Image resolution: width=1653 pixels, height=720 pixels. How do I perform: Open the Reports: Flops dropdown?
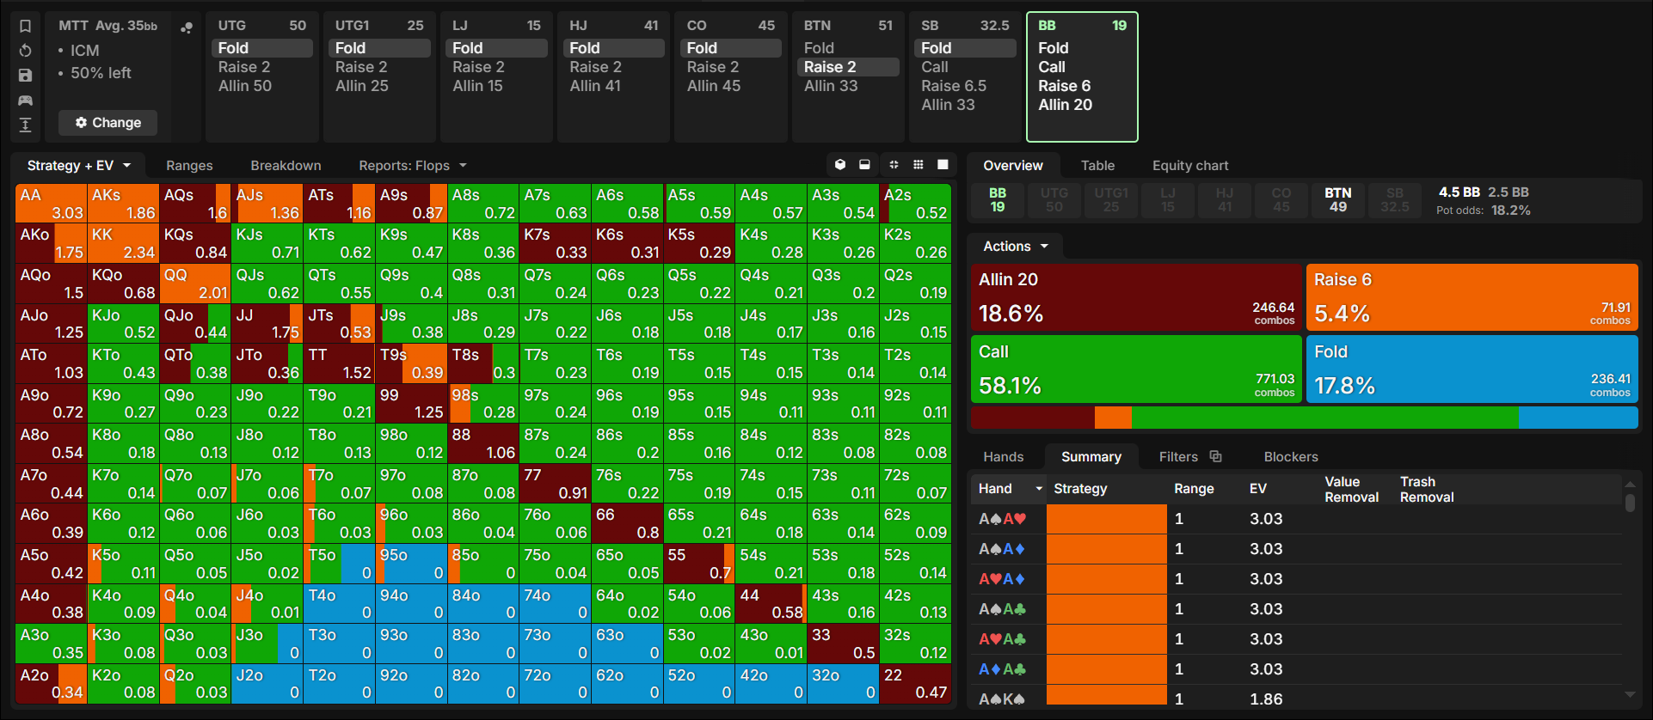click(x=413, y=166)
